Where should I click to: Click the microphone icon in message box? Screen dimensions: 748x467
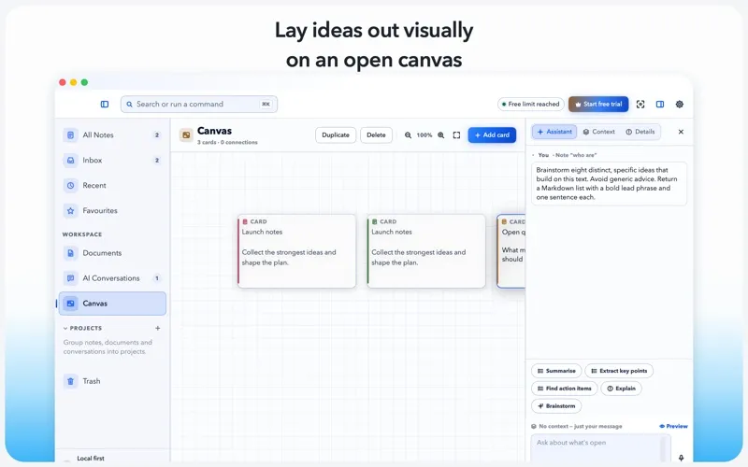pyautogui.click(x=681, y=458)
